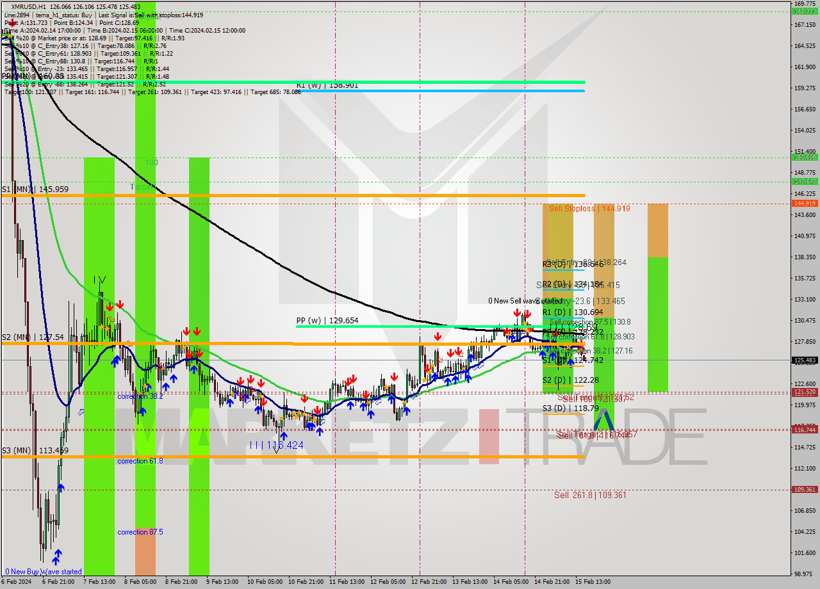Click the 'I I I 116.424' wave label
Viewport: 820px width, 589px height.
276,444
